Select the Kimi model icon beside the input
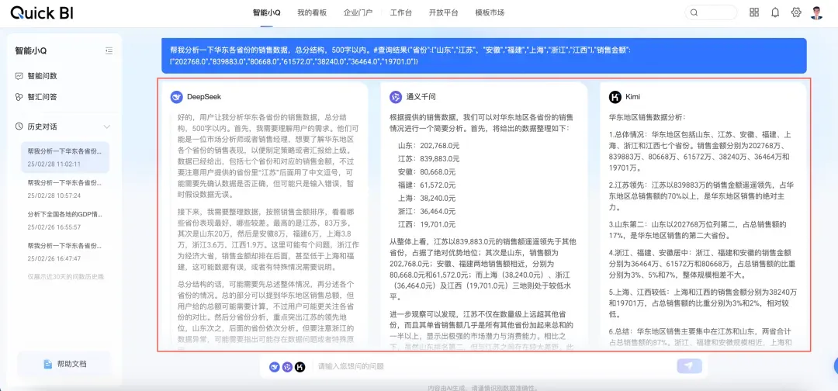The width and height of the screenshot is (838, 391). pyautogui.click(x=300, y=366)
